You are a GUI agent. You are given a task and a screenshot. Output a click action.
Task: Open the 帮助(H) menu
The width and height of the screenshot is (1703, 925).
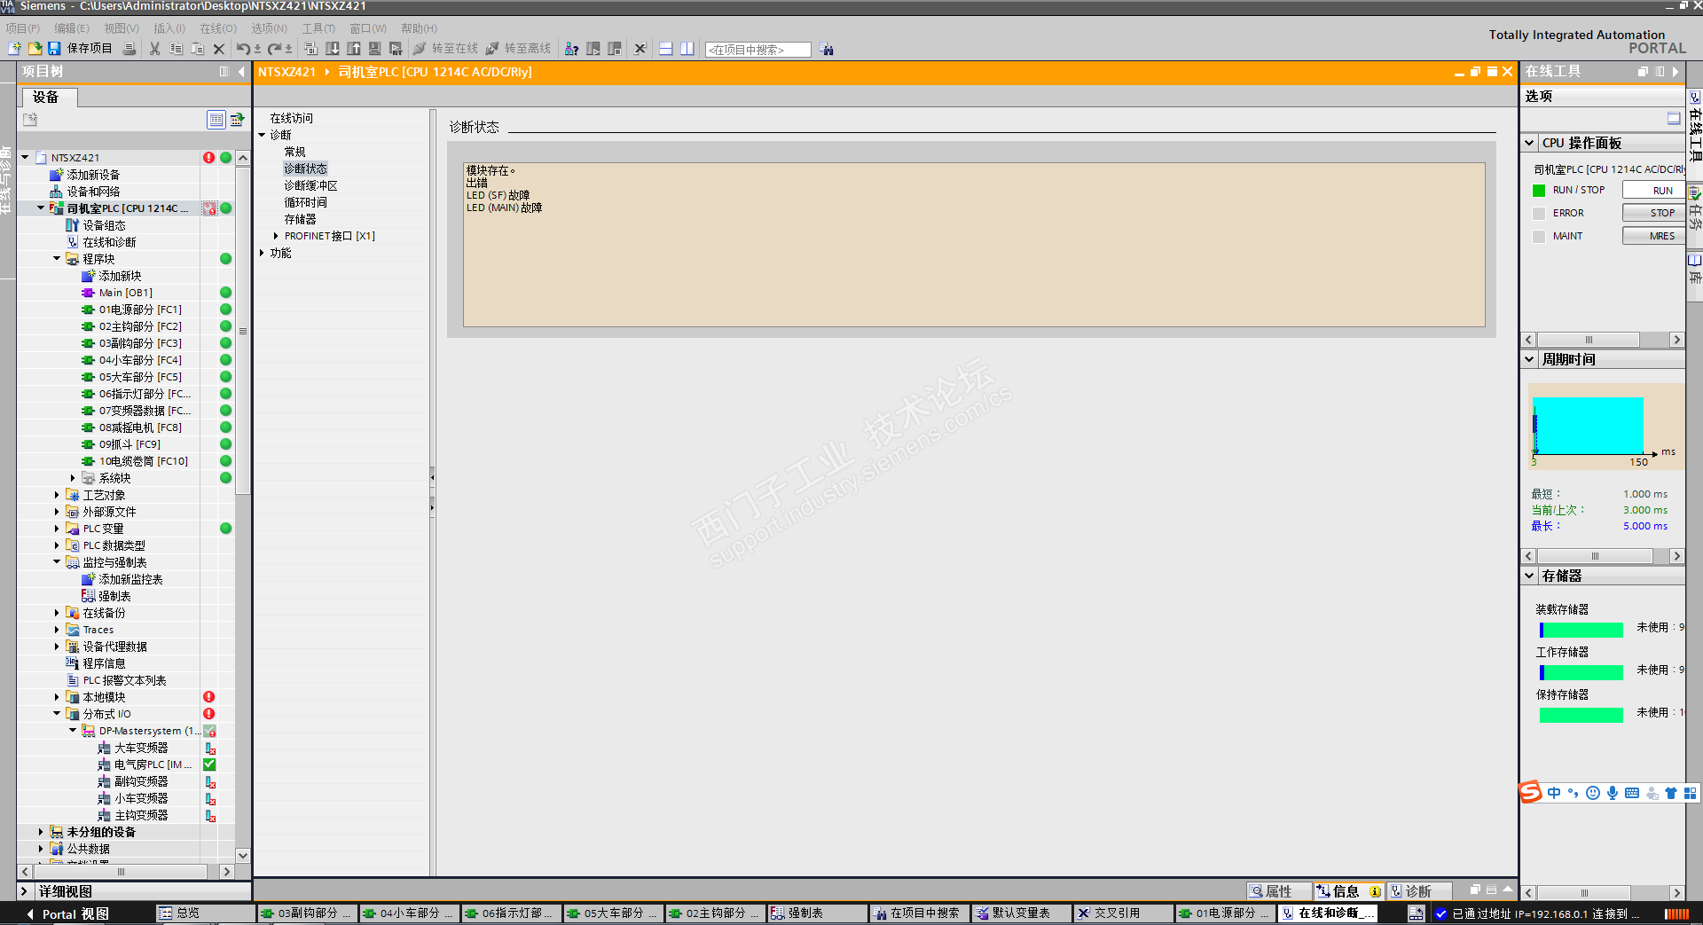coord(420,28)
